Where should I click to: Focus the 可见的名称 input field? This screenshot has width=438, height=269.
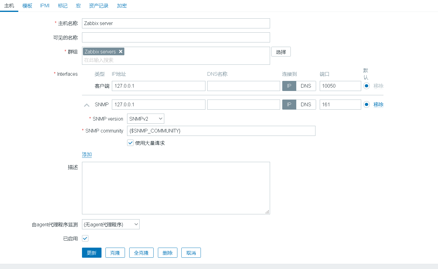176,38
